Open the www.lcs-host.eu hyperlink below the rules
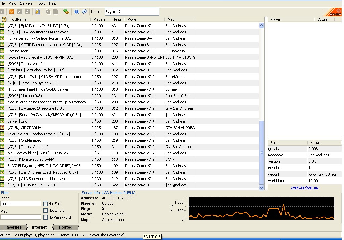Screen dimensions: 344x240 (304, 187)
